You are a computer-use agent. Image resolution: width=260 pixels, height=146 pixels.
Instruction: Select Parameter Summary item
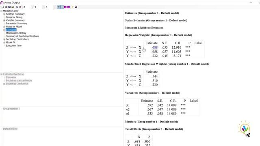[x=16, y=24]
